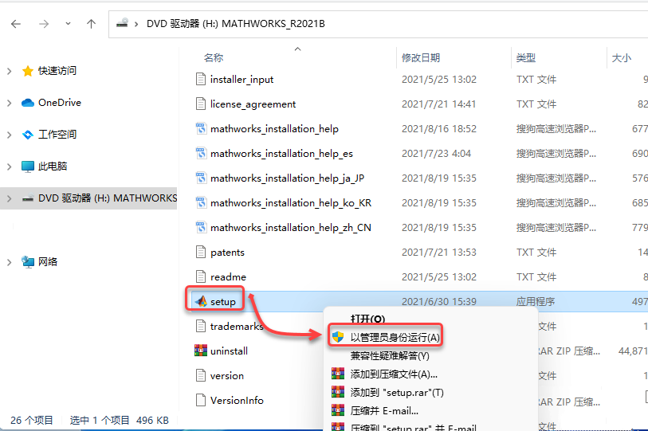The image size is (648, 431).
Task: Click address bar path MATHWORKS_R2021B
Action: tap(273, 24)
